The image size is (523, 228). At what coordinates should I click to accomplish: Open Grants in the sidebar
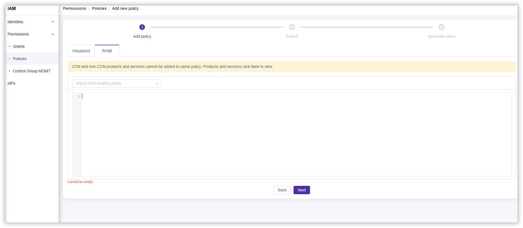pyautogui.click(x=19, y=46)
